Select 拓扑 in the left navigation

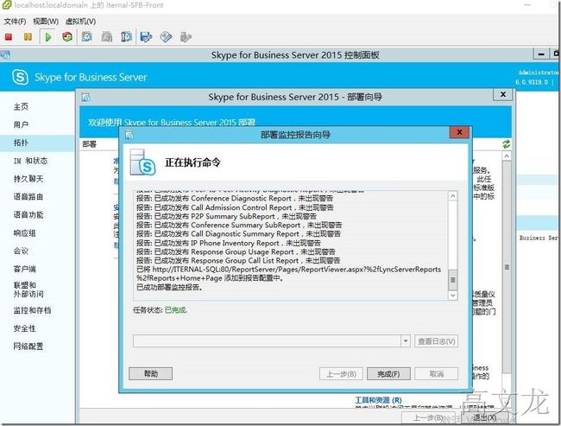[21, 143]
